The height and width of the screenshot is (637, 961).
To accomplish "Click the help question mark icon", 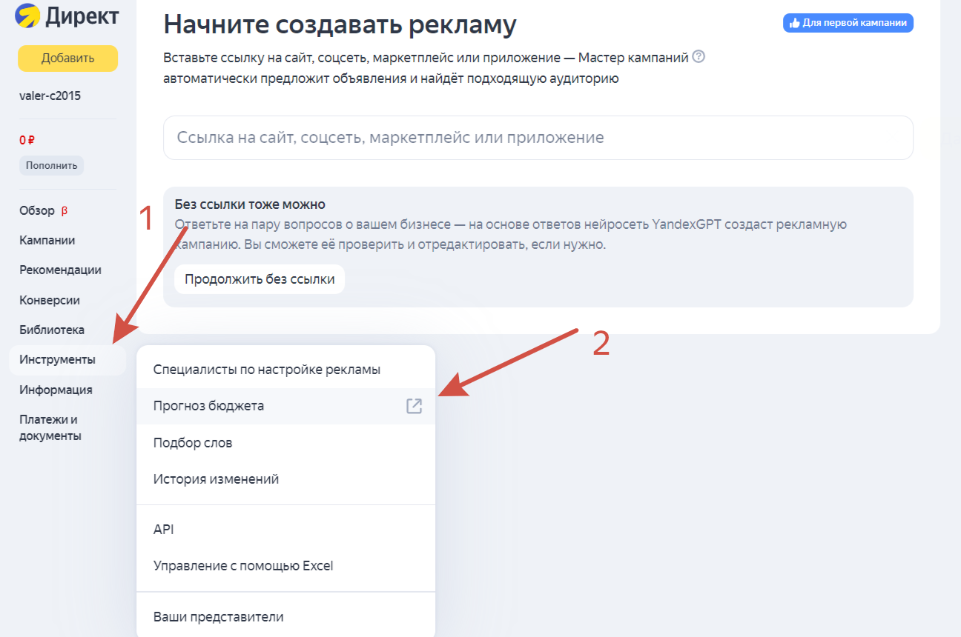I will pyautogui.click(x=698, y=56).
